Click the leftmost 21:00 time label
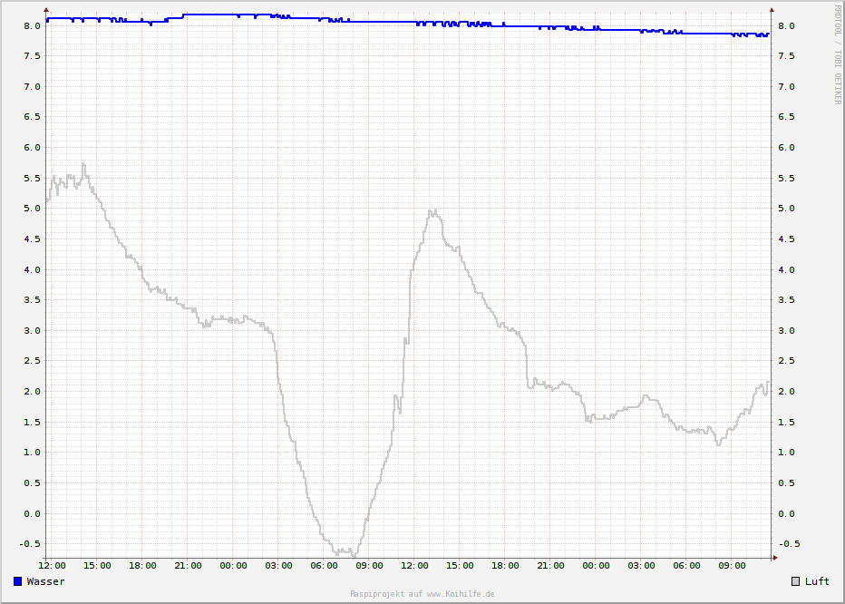The height and width of the screenshot is (604, 845). pyautogui.click(x=188, y=566)
